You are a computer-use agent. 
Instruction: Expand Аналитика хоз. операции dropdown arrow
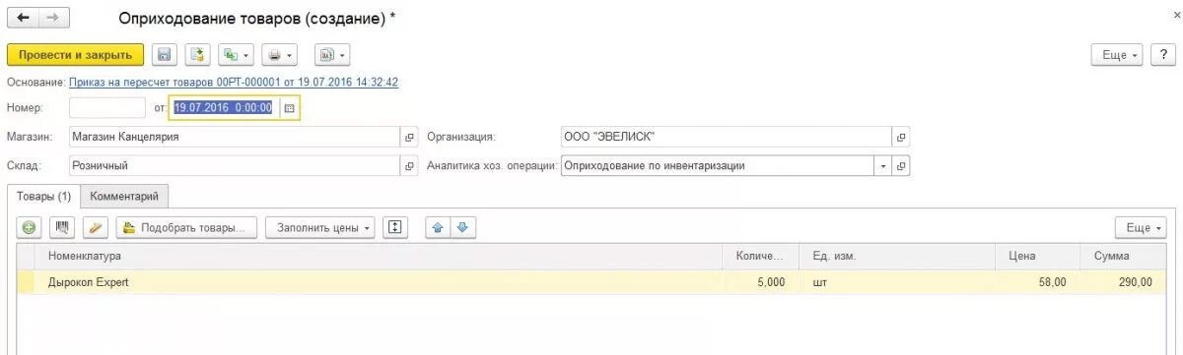[x=883, y=166]
